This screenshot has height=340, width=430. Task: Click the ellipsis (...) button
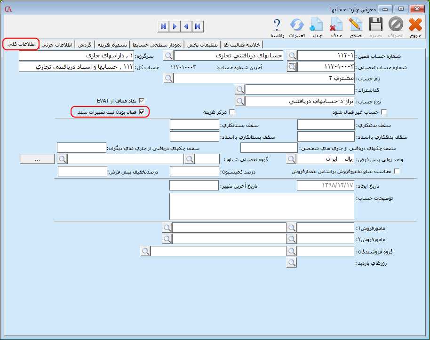(37, 159)
